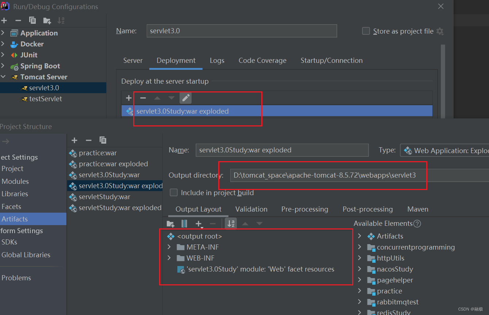The image size is (489, 315).
Task: Select Modules in Project Settings
Action: tap(15, 182)
